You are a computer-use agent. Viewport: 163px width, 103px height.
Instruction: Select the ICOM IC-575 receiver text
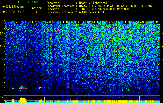pos(104,9)
